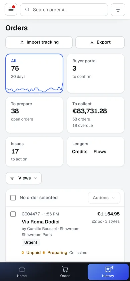Open the Actions dropdown
Viewport: 130px width, 281px height.
pyautogui.click(x=104, y=198)
